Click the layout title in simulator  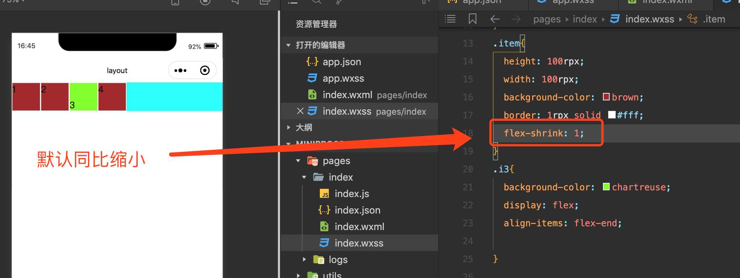(117, 70)
